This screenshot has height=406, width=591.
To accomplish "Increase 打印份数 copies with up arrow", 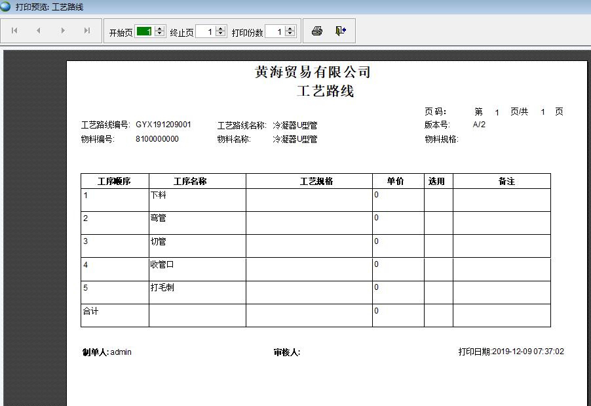I will tap(290, 29).
